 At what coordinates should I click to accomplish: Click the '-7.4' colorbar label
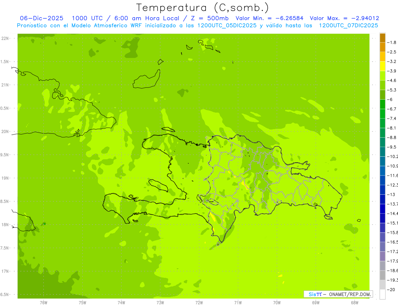click(x=392, y=119)
